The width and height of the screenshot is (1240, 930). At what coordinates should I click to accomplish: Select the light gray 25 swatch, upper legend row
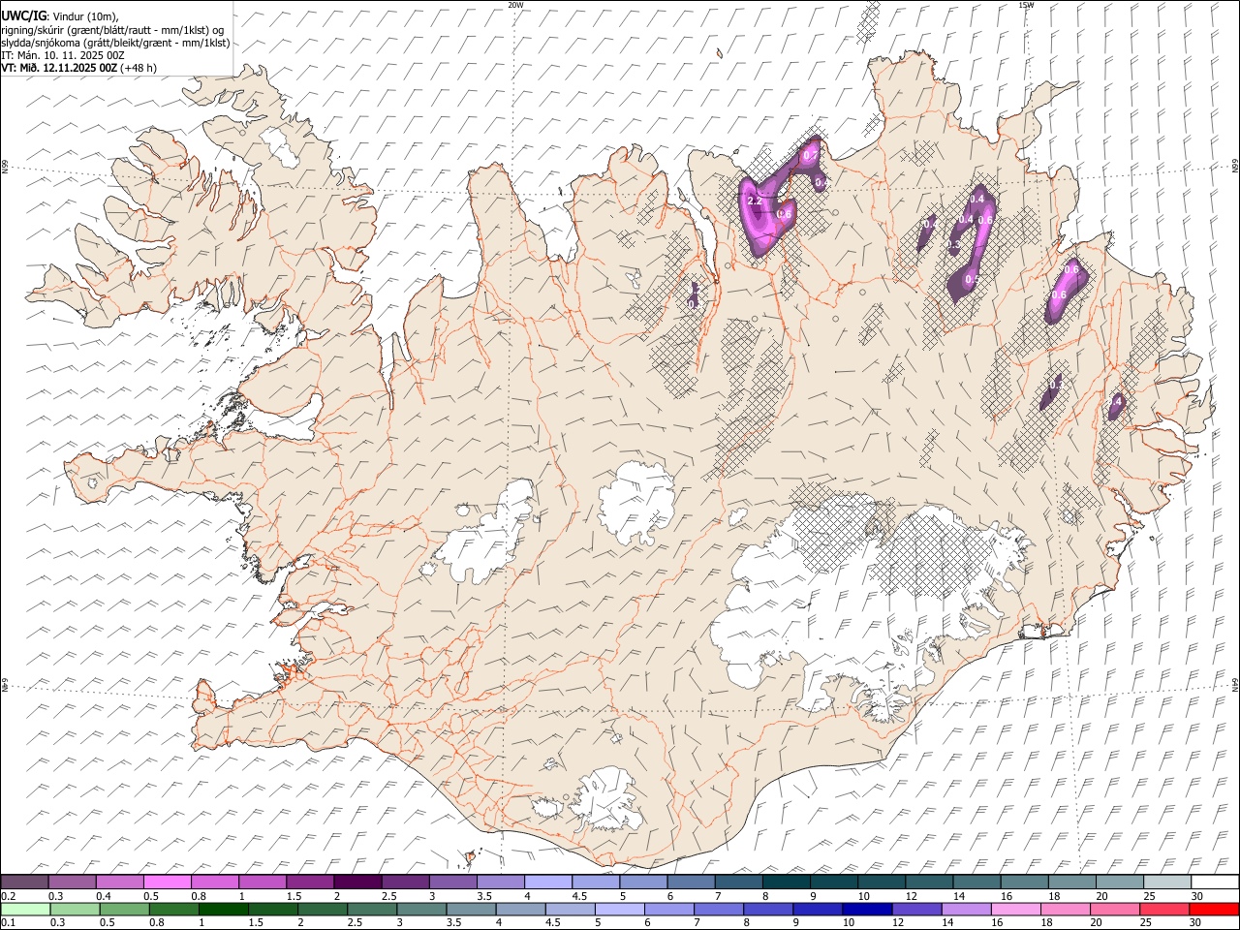(x=1167, y=882)
